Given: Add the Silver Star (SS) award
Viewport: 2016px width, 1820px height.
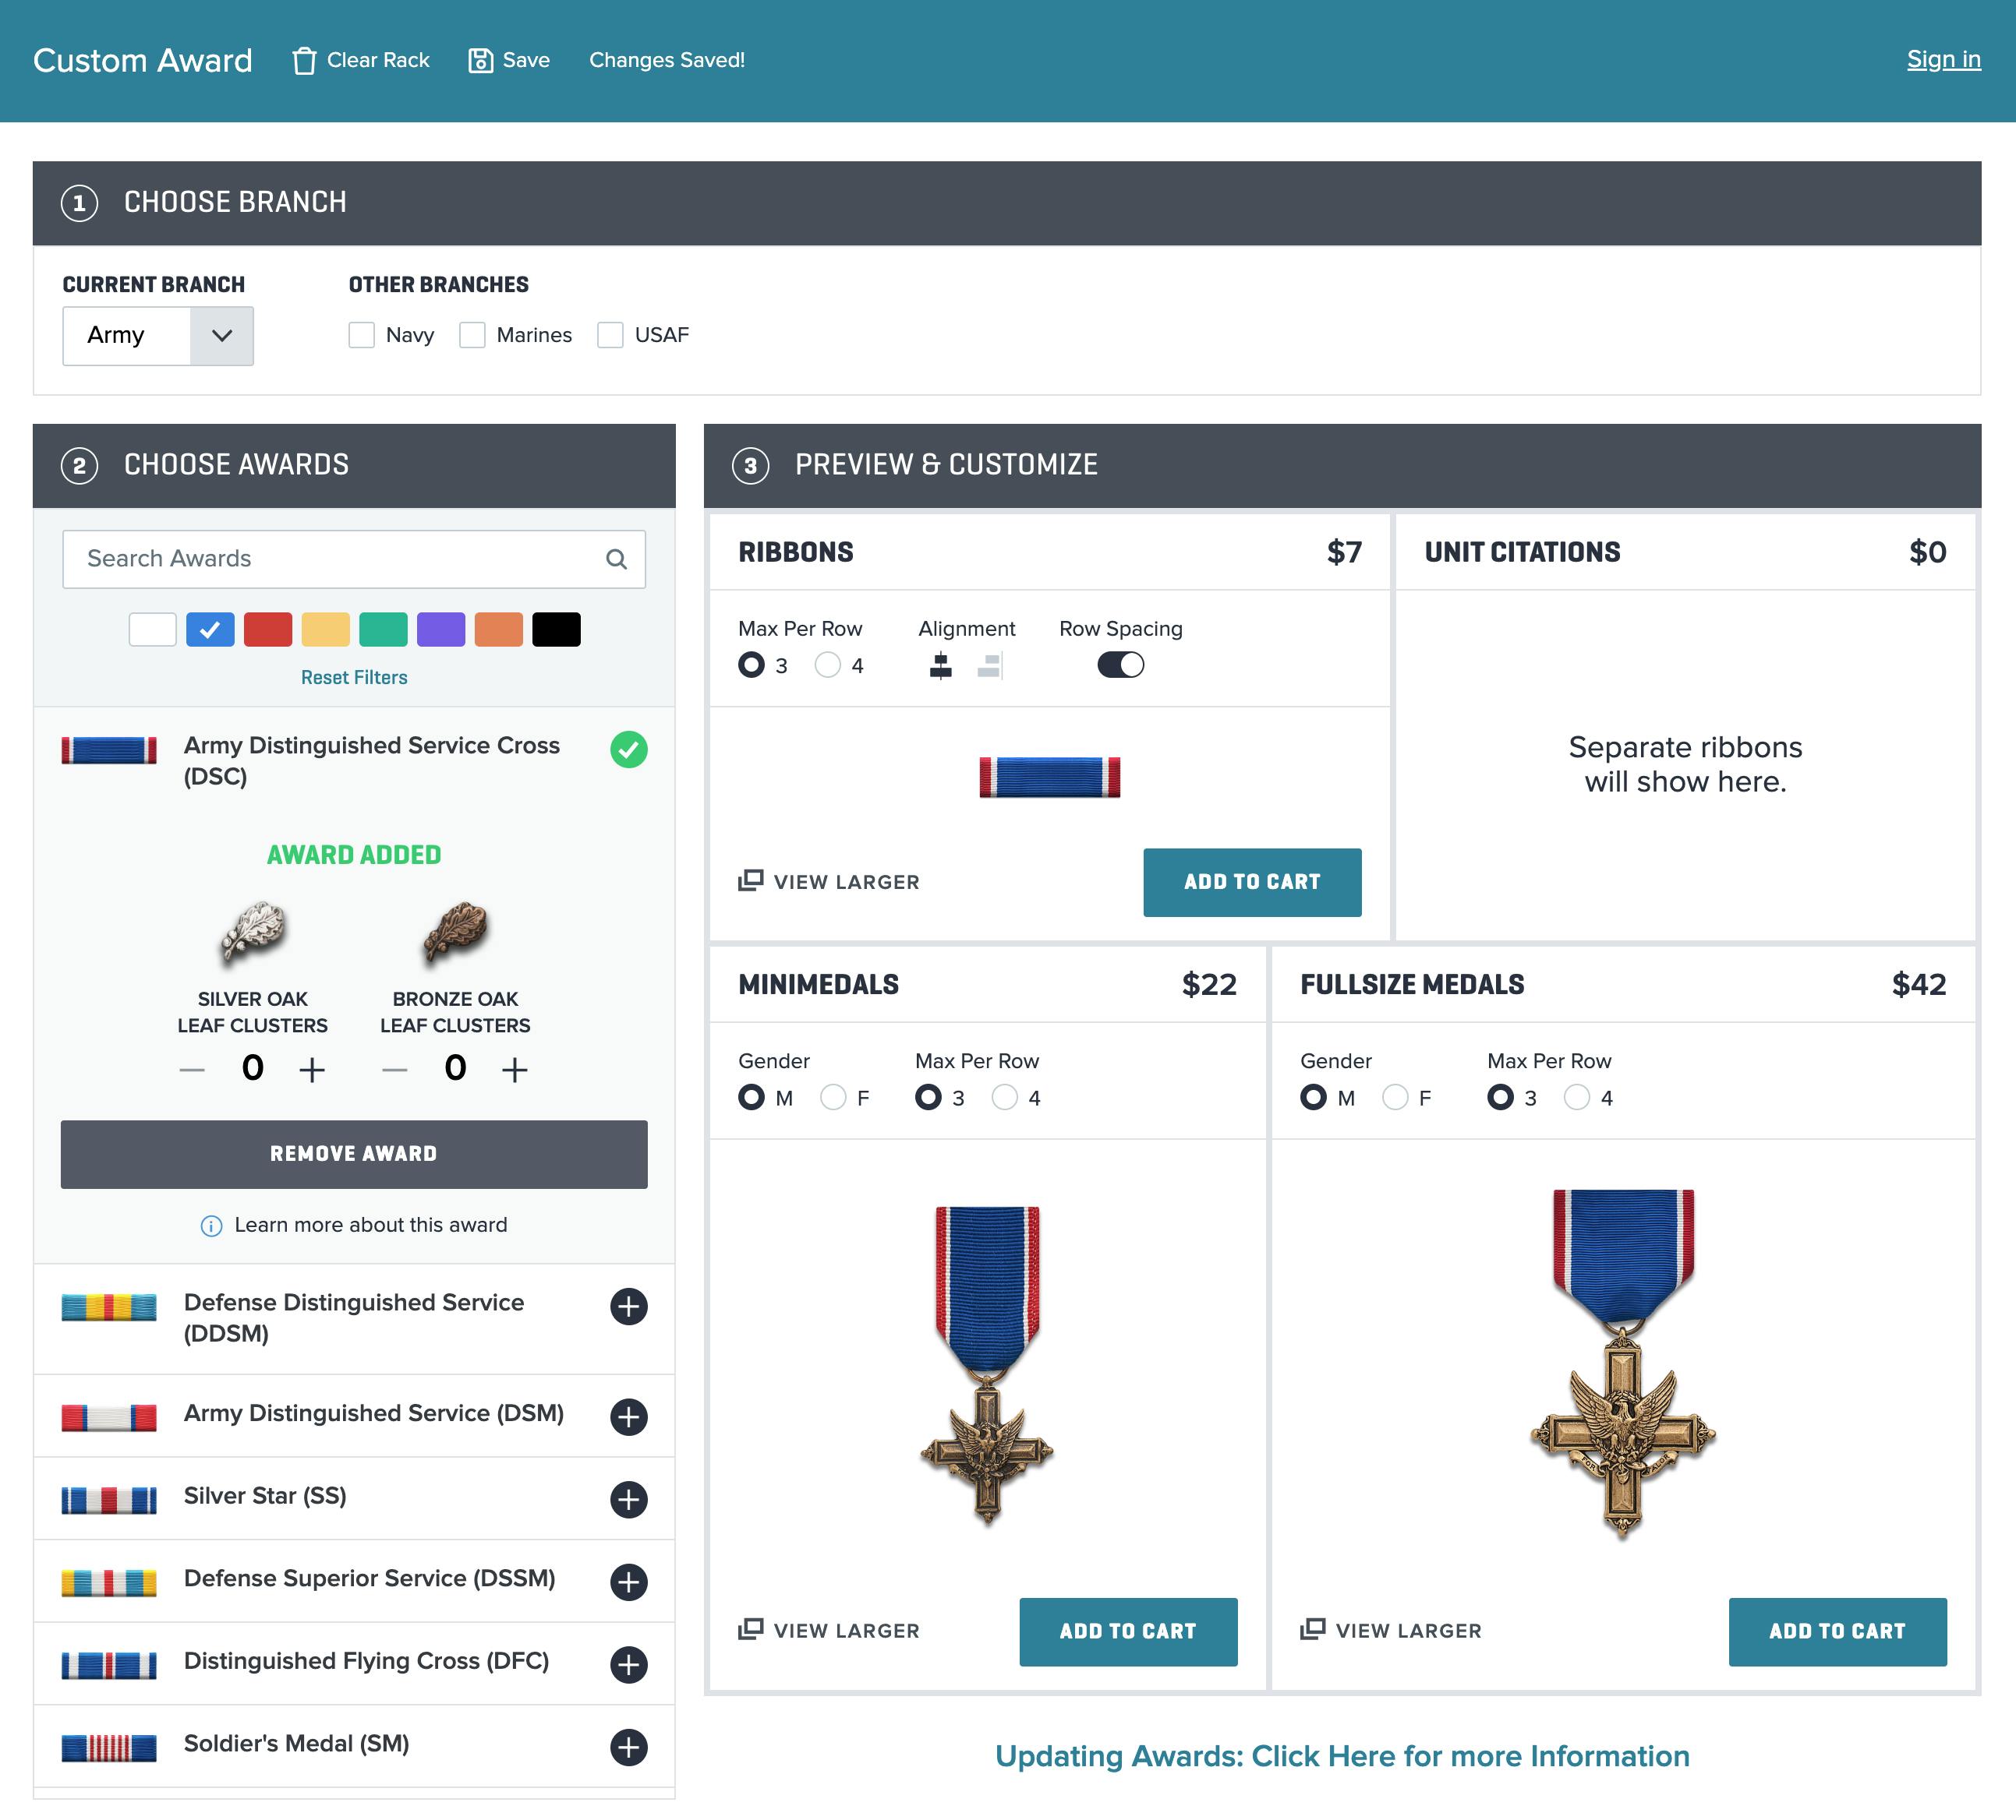Looking at the screenshot, I should [629, 1499].
